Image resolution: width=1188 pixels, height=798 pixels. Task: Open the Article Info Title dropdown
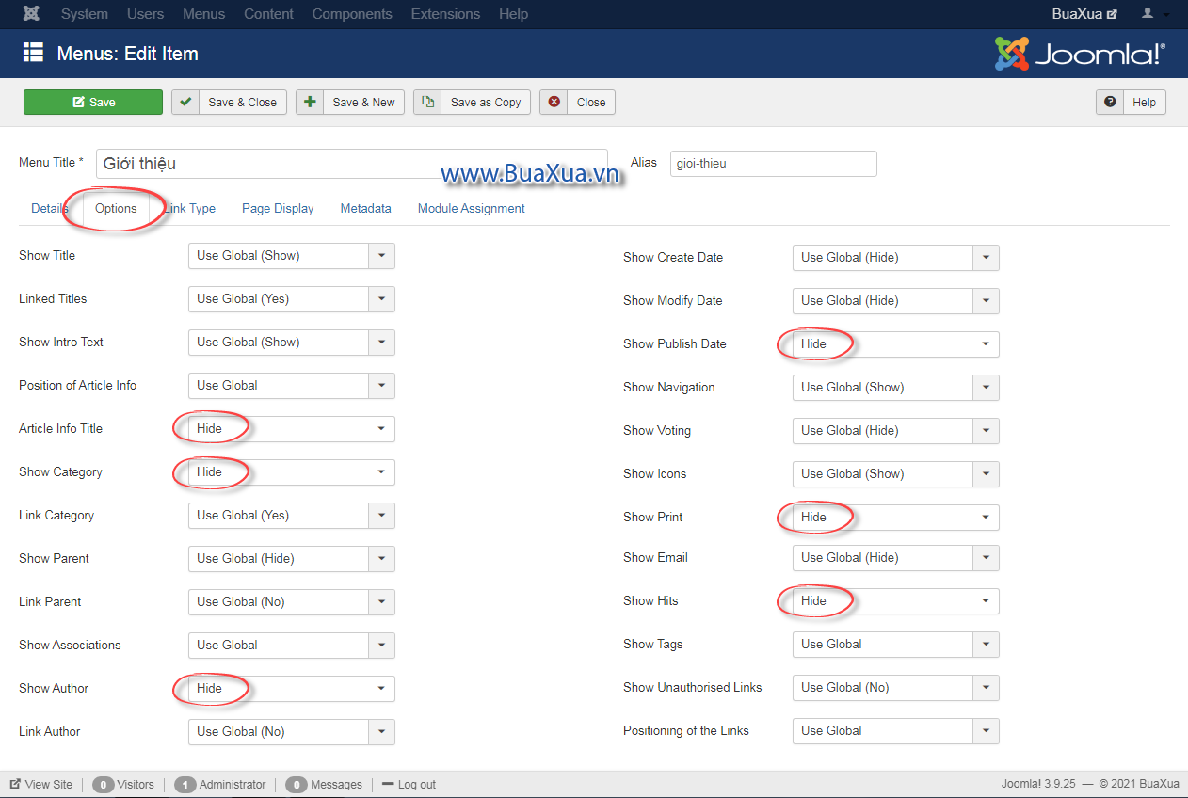(x=292, y=429)
